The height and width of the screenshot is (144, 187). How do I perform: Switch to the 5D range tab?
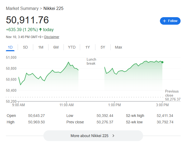25,47
